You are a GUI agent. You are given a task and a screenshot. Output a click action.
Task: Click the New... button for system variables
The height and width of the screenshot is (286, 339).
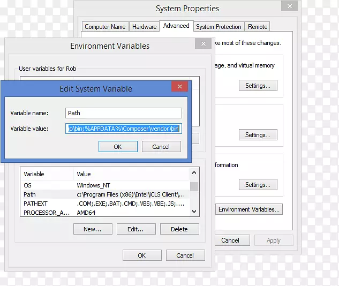(93, 229)
